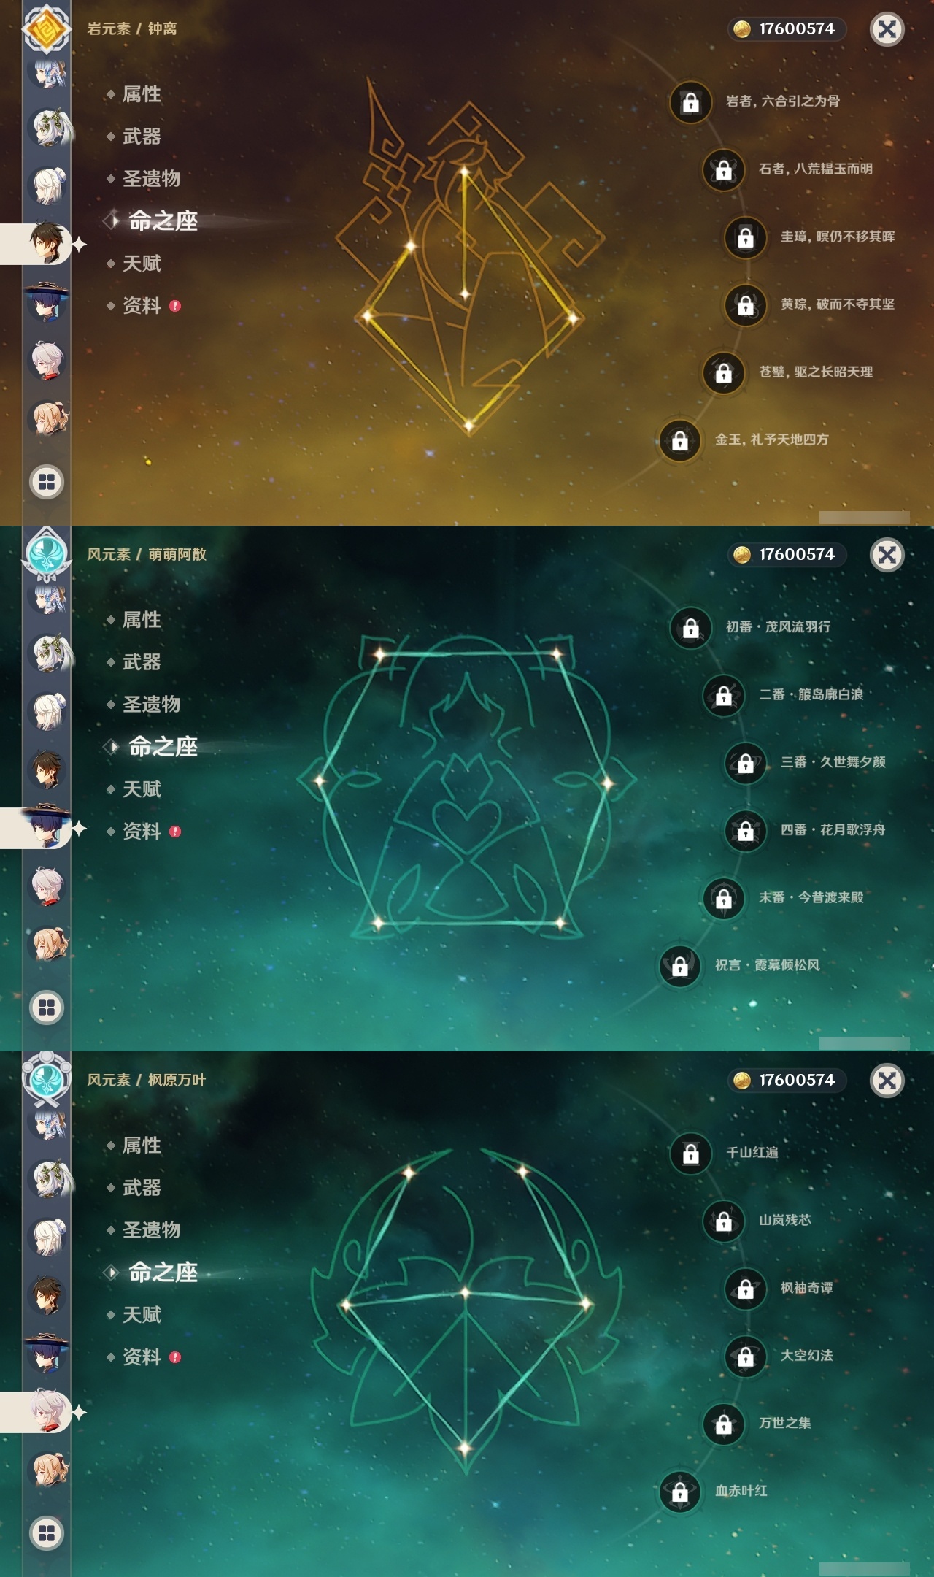This screenshot has height=1577, width=934.
Task: Open character grid button in 枫原万叶 screen
Action: pos(47,1533)
